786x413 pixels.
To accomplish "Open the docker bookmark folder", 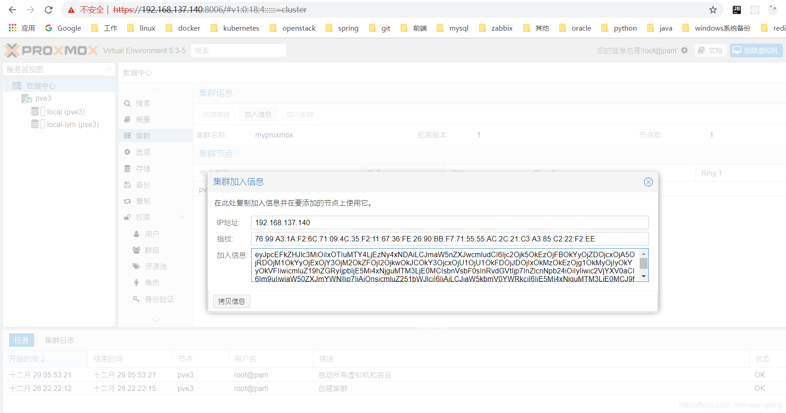I will 183,28.
